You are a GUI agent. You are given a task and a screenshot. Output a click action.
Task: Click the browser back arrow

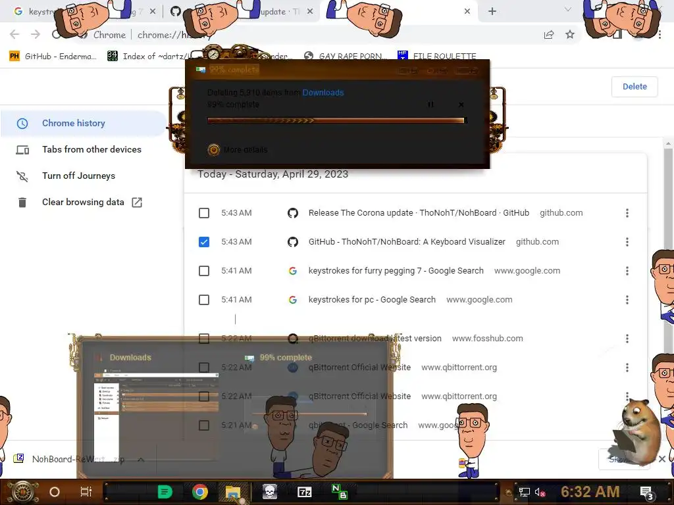click(x=14, y=35)
